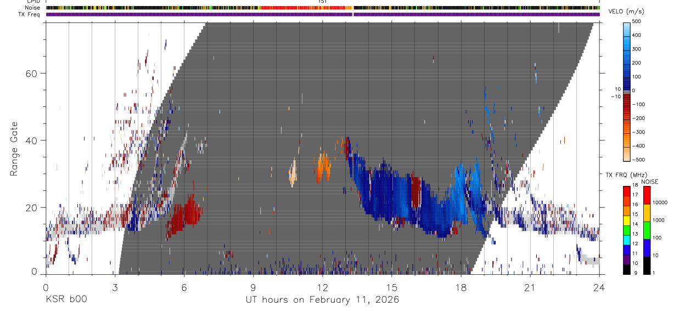Viewport: 674px width, 311px height.
Task: Click the 'NOISE' legend title
Action: (650, 182)
